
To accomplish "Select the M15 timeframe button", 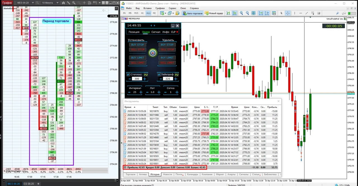I will 136,13.
